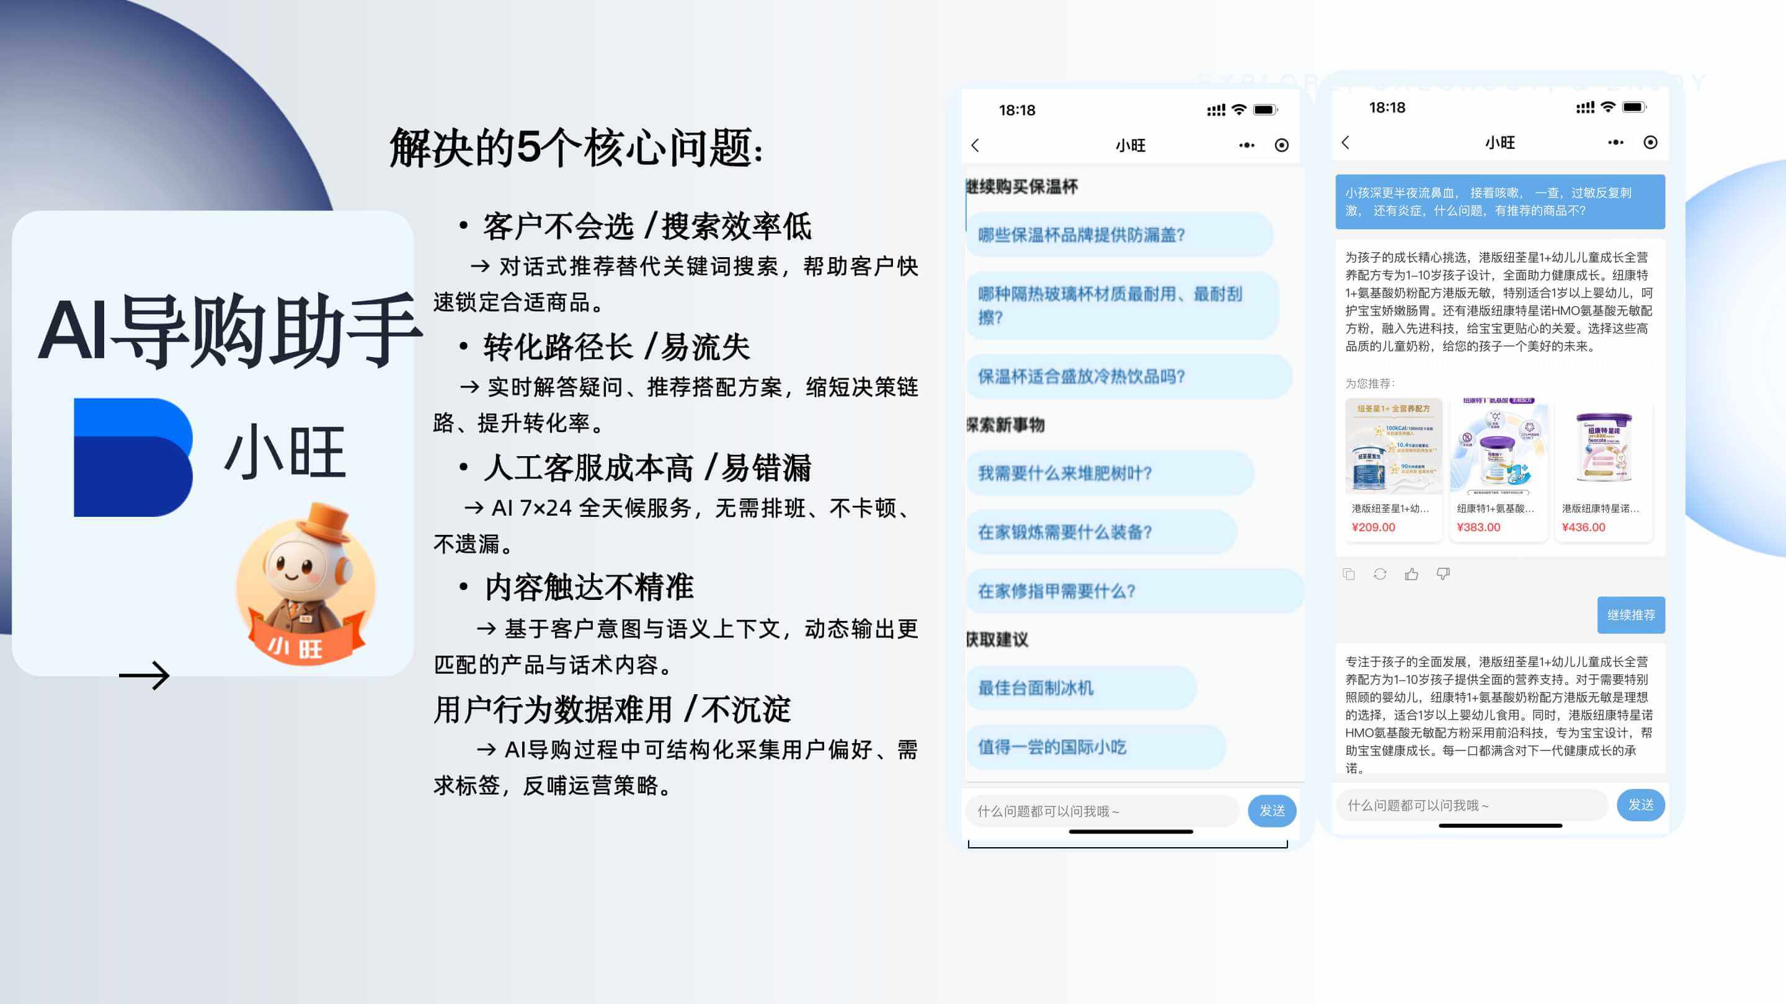Viewport: 1786px width, 1004px height.
Task: Click the AI导购助手 title text
Action: click(x=229, y=331)
